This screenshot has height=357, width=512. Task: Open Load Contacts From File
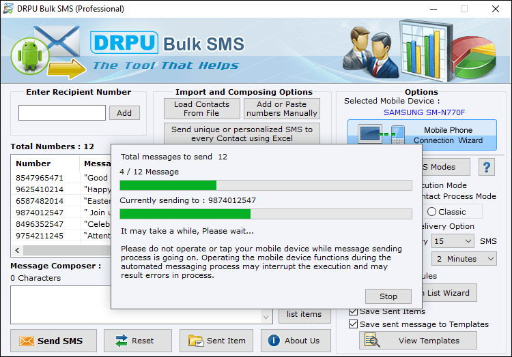point(202,109)
